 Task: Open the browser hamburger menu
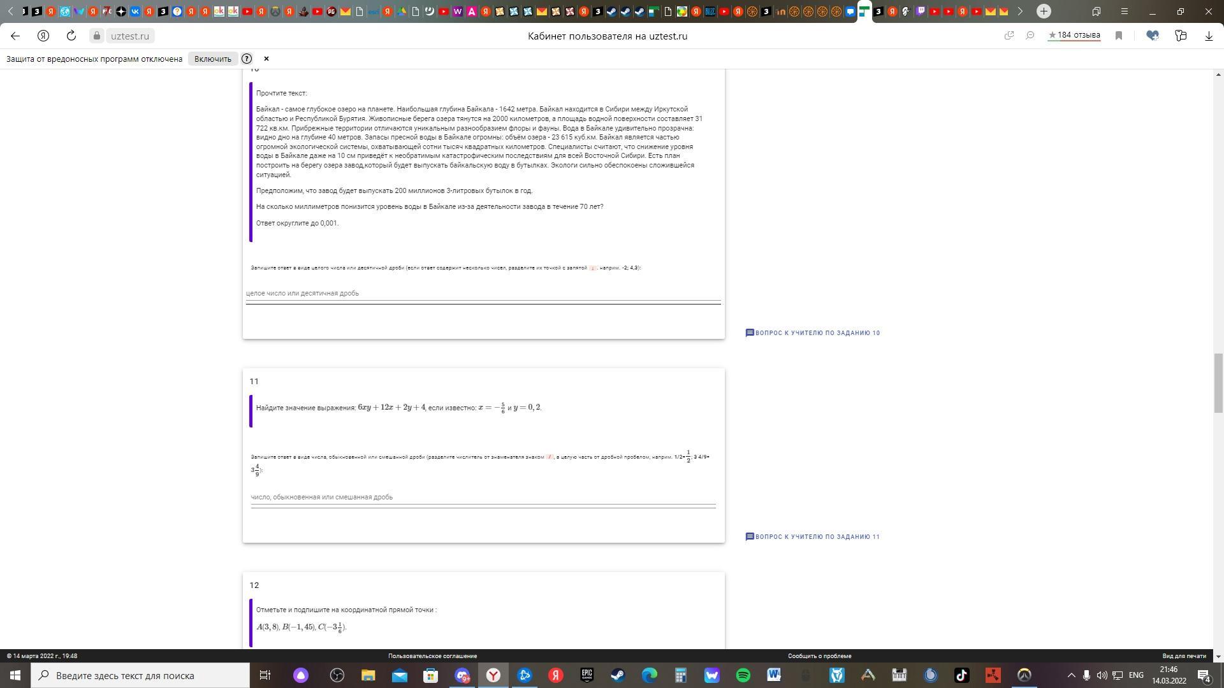pyautogui.click(x=1125, y=11)
